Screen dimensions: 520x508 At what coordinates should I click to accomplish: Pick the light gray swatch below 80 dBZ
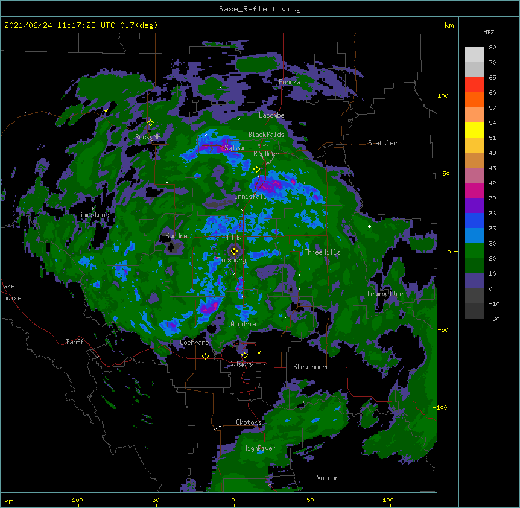point(474,54)
